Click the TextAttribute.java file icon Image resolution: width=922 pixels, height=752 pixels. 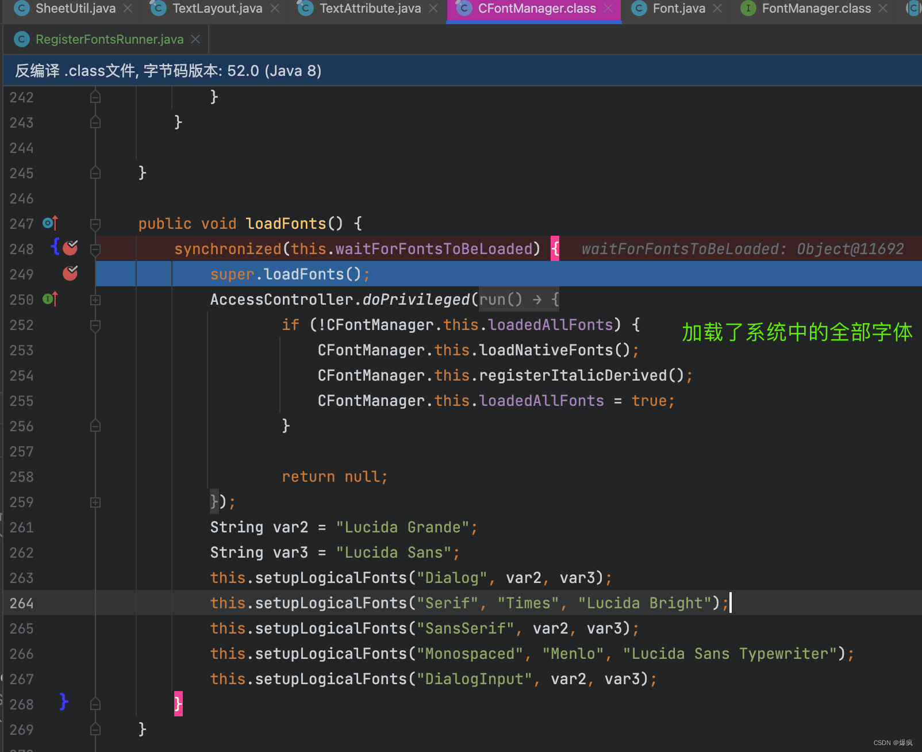tap(305, 9)
